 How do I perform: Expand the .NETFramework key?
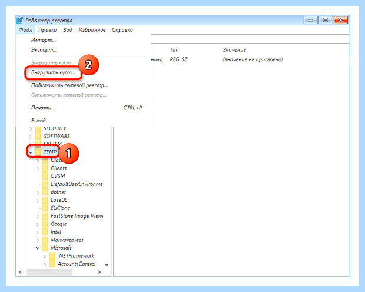pos(45,256)
